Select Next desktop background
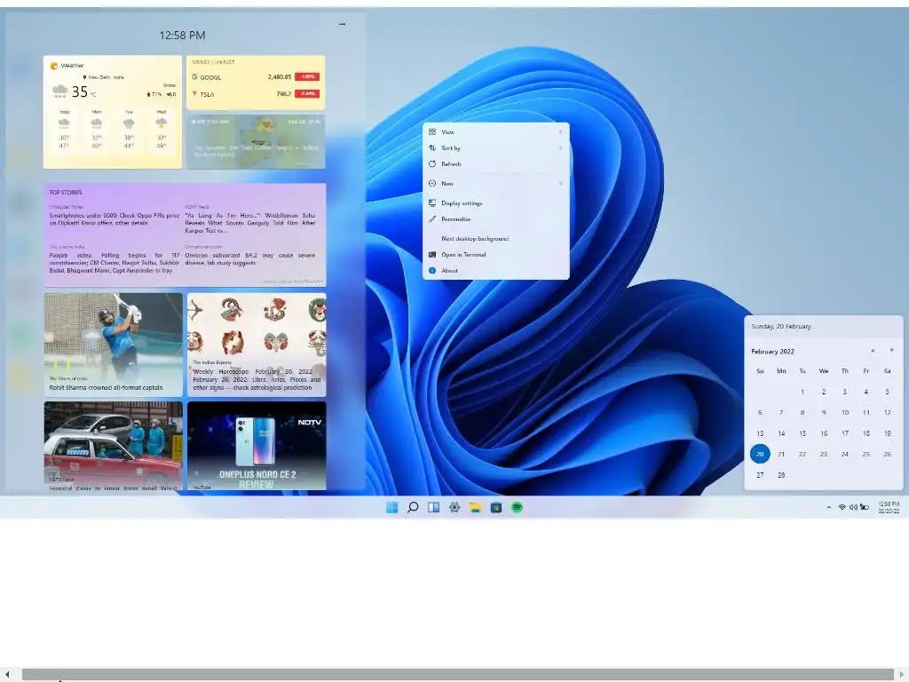 click(496, 238)
